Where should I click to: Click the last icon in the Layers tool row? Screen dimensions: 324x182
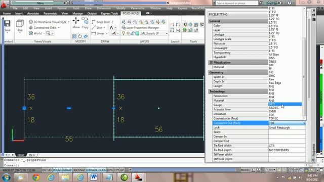(164, 22)
